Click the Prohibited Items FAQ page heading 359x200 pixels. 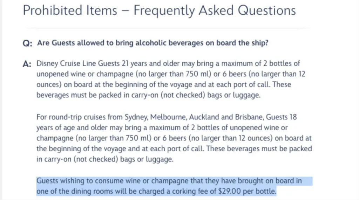159,11
